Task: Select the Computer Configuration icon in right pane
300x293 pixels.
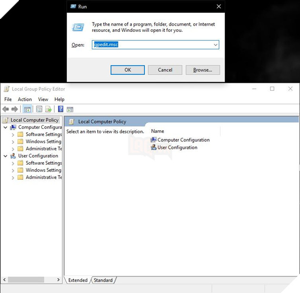Action: 153,140
